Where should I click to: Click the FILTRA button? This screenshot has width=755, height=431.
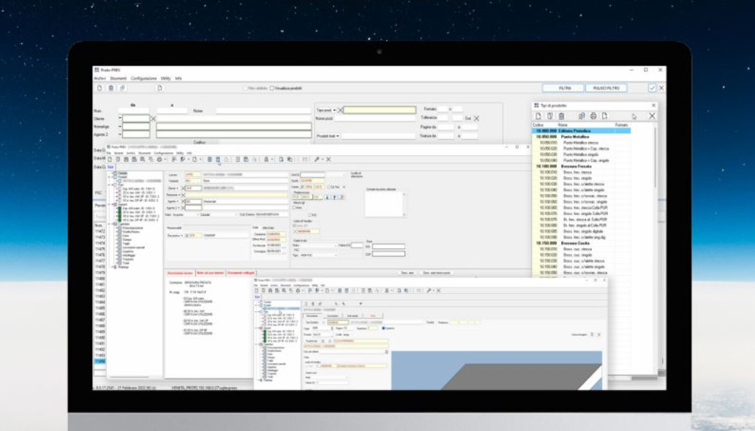tap(565, 88)
